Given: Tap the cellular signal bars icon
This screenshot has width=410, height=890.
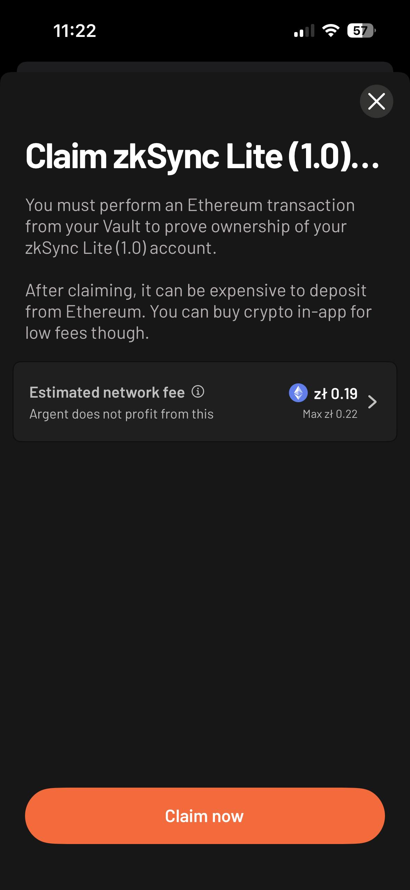Looking at the screenshot, I should pyautogui.click(x=304, y=31).
